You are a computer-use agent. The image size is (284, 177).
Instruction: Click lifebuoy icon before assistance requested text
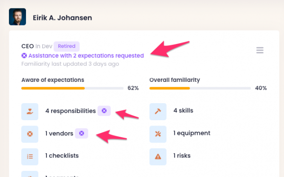coord(24,56)
